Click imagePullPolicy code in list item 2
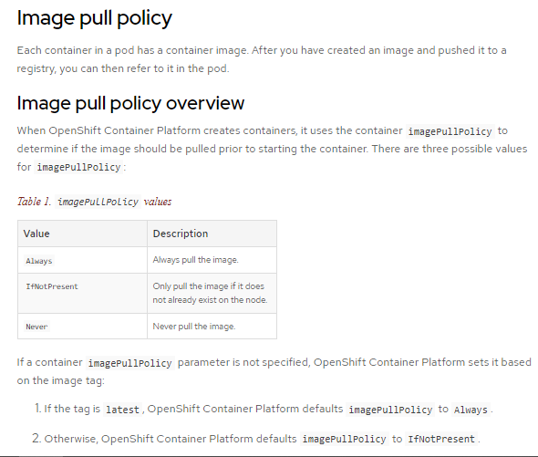The height and width of the screenshot is (457, 538). tap(344, 439)
